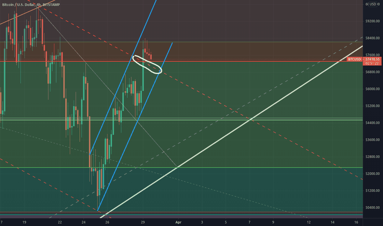Click the 59200.00 price axis label

coord(372,21)
